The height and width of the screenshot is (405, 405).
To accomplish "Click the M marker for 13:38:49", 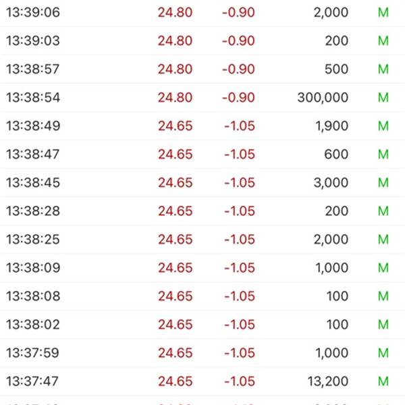I will (x=383, y=126).
